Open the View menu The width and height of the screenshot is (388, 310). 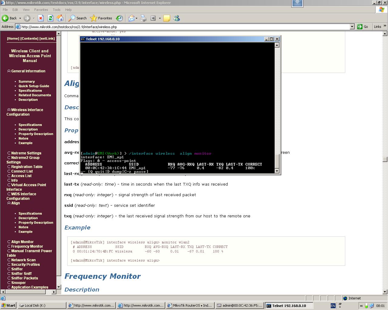pos(26,10)
